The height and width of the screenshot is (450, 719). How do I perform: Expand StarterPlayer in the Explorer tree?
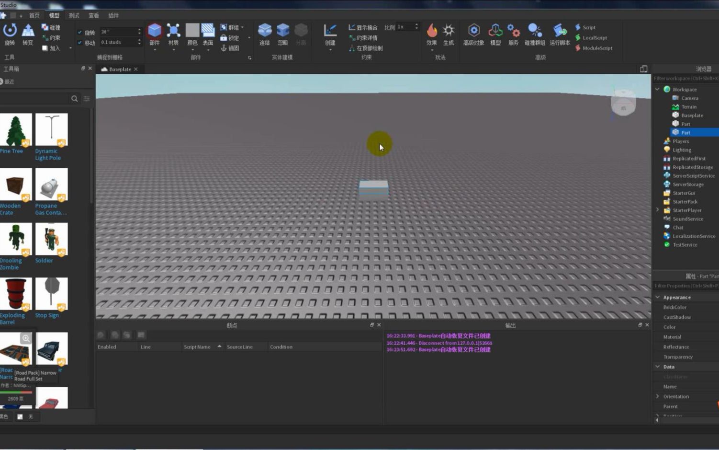coord(657,210)
